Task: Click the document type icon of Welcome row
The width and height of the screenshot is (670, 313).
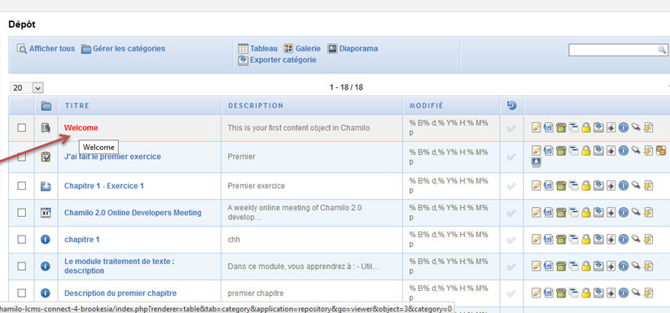Action: coord(46,127)
